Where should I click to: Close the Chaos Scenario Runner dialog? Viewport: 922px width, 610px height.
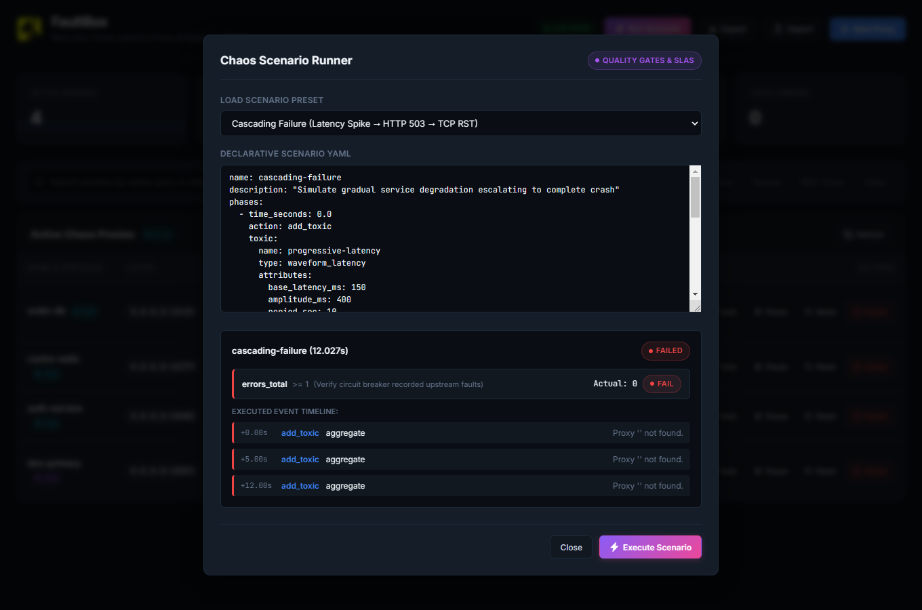coord(571,547)
